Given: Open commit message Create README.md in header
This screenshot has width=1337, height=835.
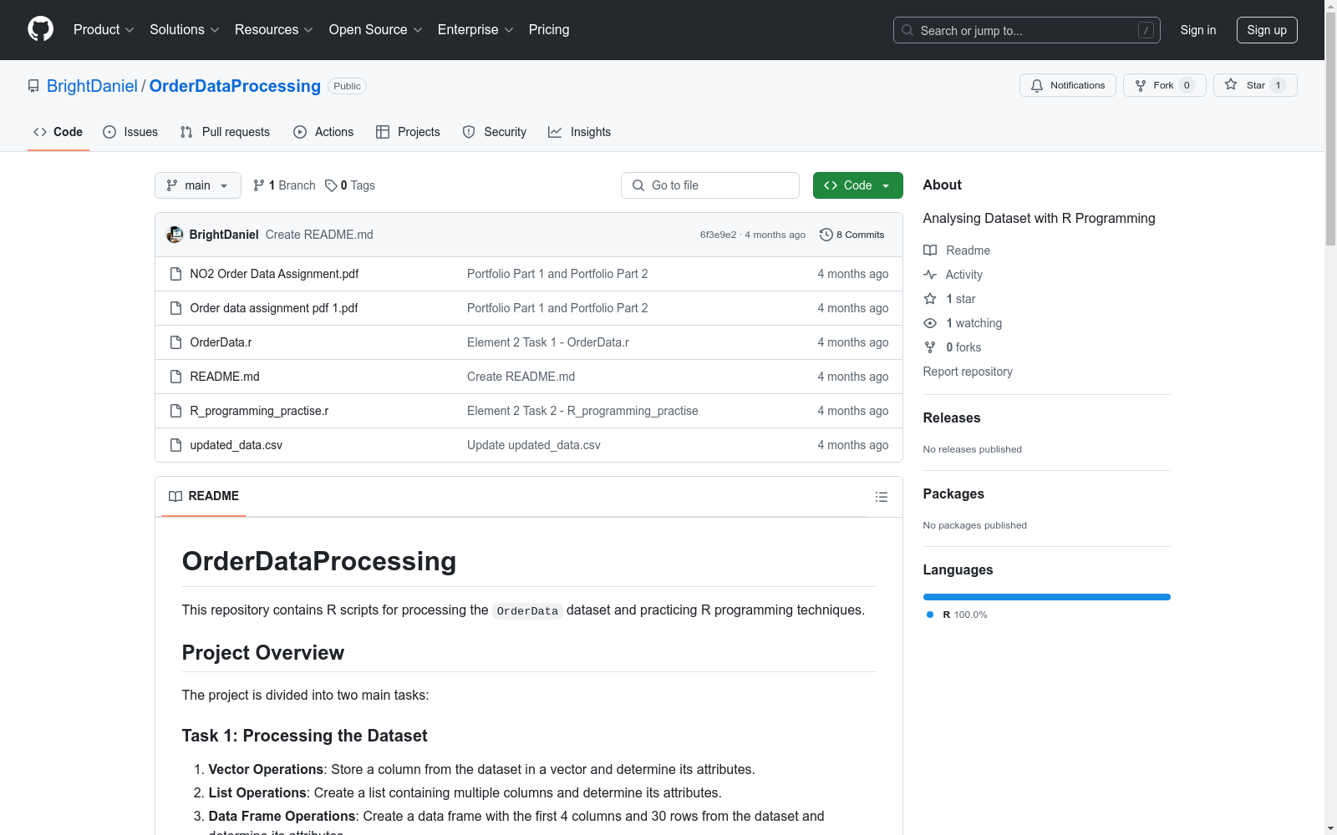Looking at the screenshot, I should [x=319, y=235].
